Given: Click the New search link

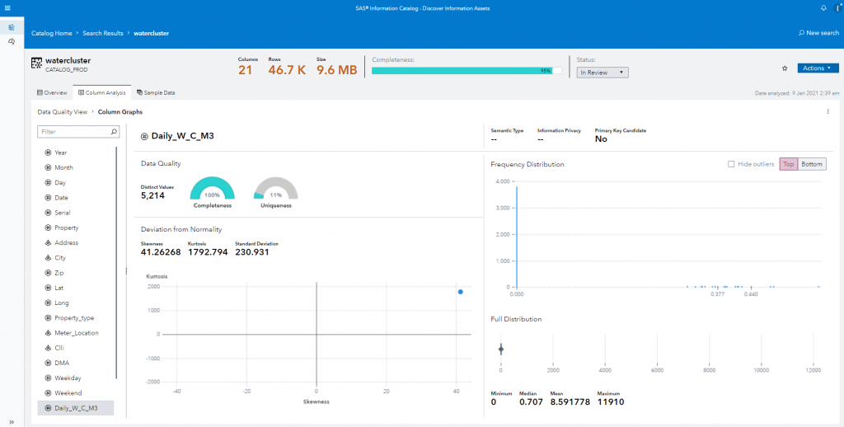Looking at the screenshot, I should [818, 33].
